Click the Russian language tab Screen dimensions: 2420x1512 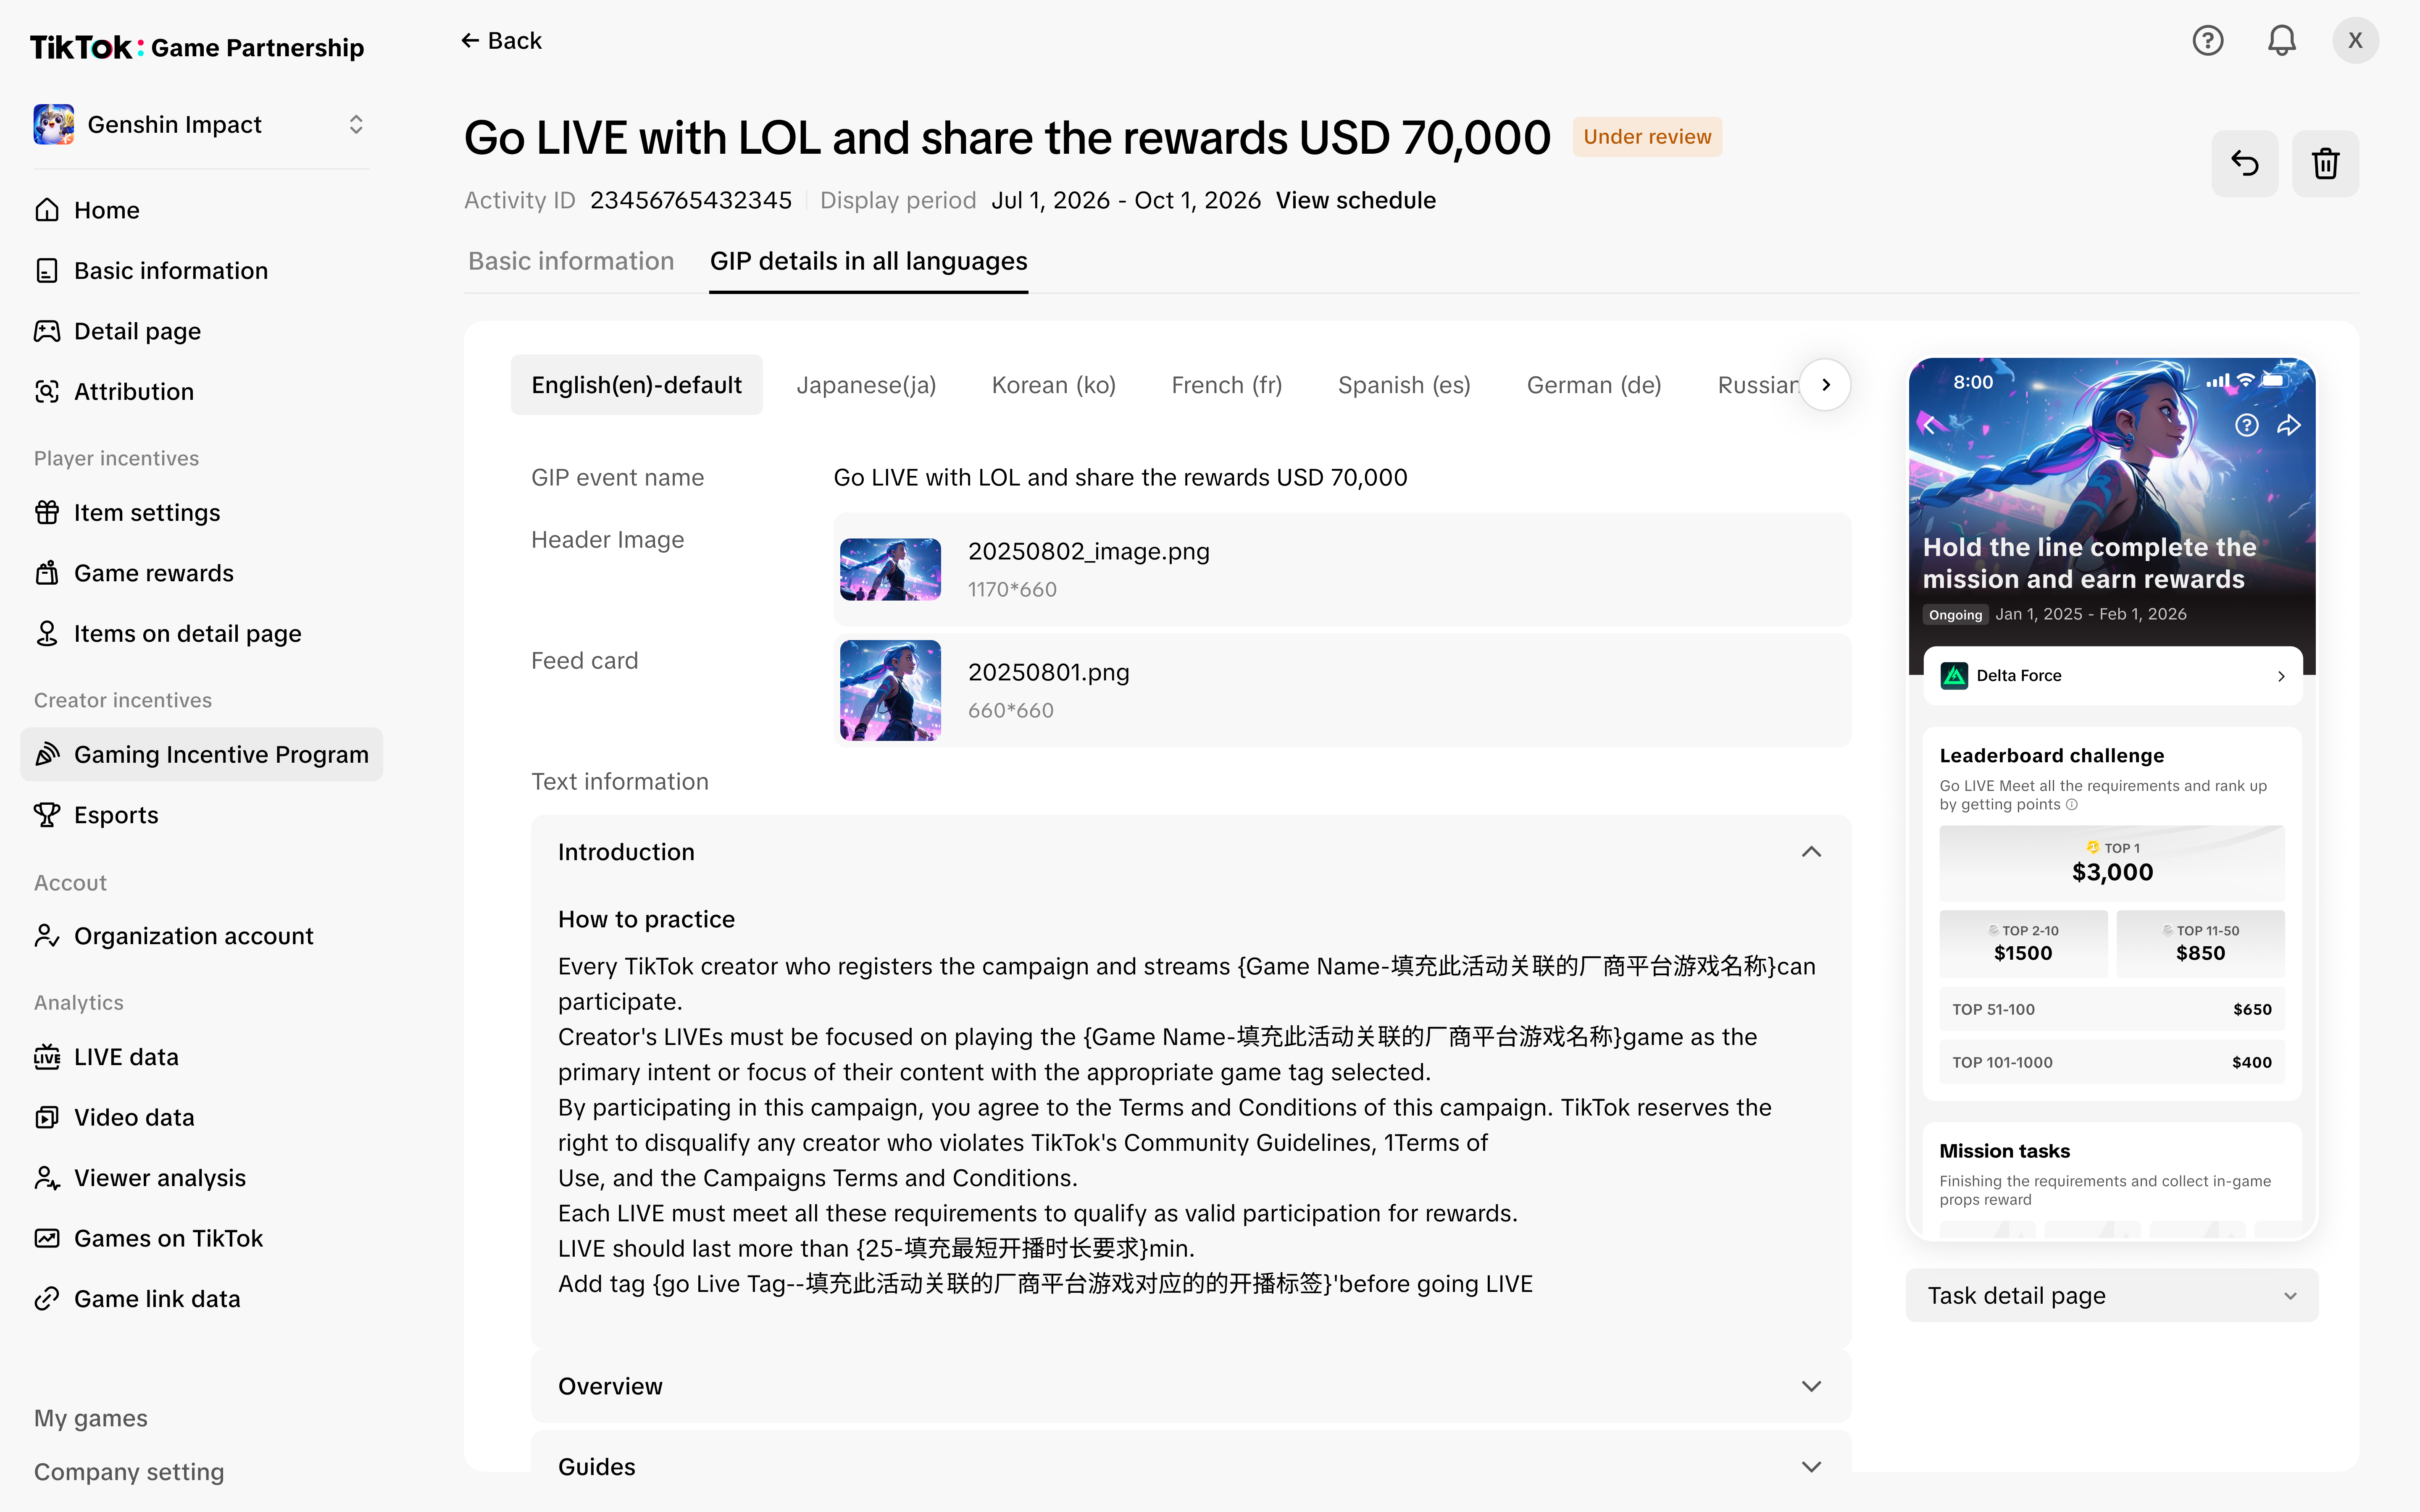[1757, 385]
